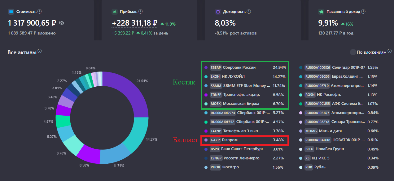Select the MOEX ticker badge
This screenshot has height=181, width=394.
click(x=215, y=104)
